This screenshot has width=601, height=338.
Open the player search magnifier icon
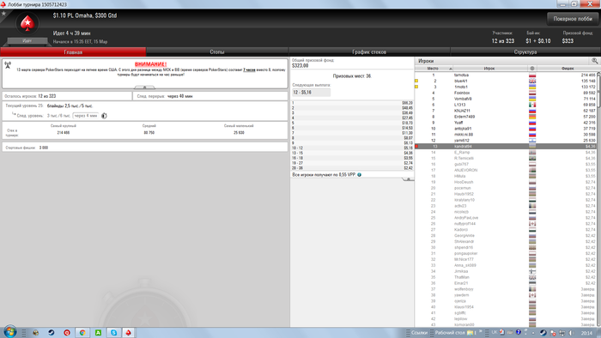[x=594, y=61]
